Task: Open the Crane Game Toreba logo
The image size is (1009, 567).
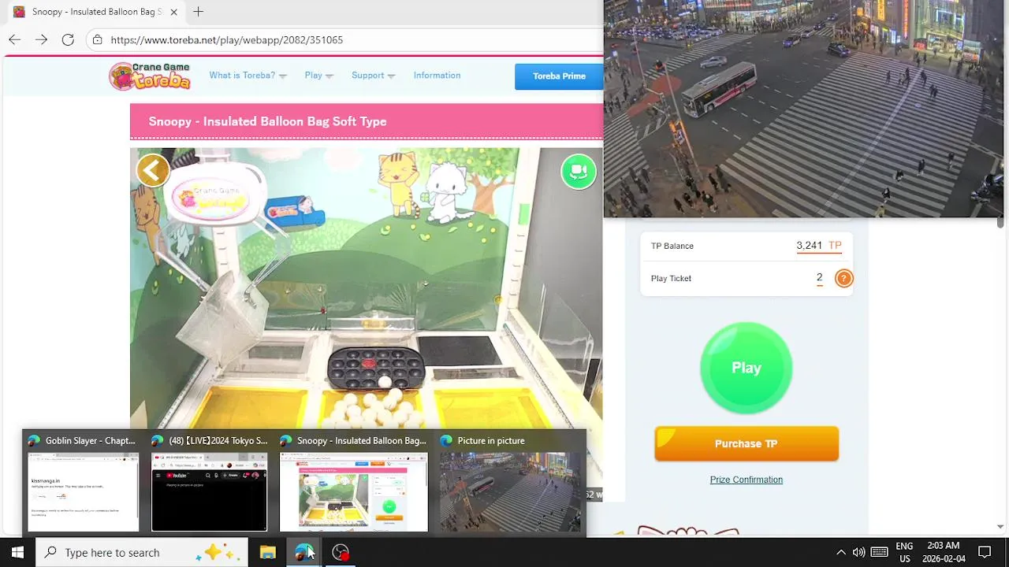Action: [x=151, y=76]
